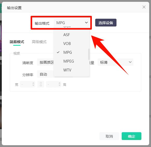
Task: Click the 宽 width stepper field
Action: [x=28, y=84]
